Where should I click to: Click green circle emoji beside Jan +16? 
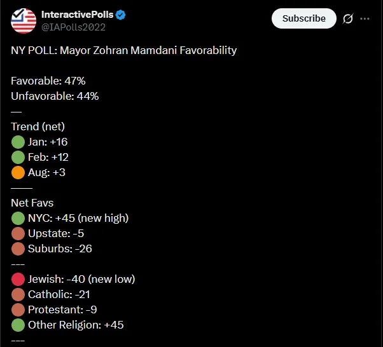click(x=18, y=142)
